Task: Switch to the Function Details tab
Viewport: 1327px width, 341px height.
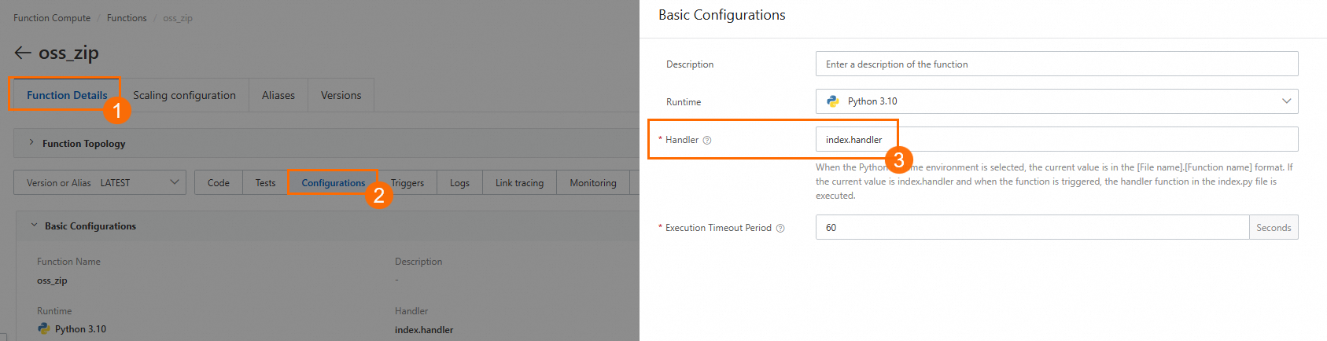Action: click(67, 95)
